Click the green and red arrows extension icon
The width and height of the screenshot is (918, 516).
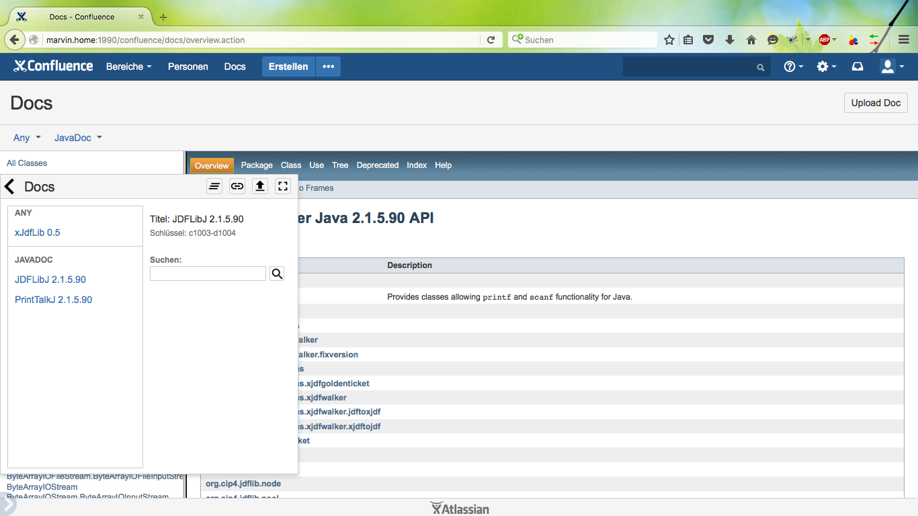point(874,40)
